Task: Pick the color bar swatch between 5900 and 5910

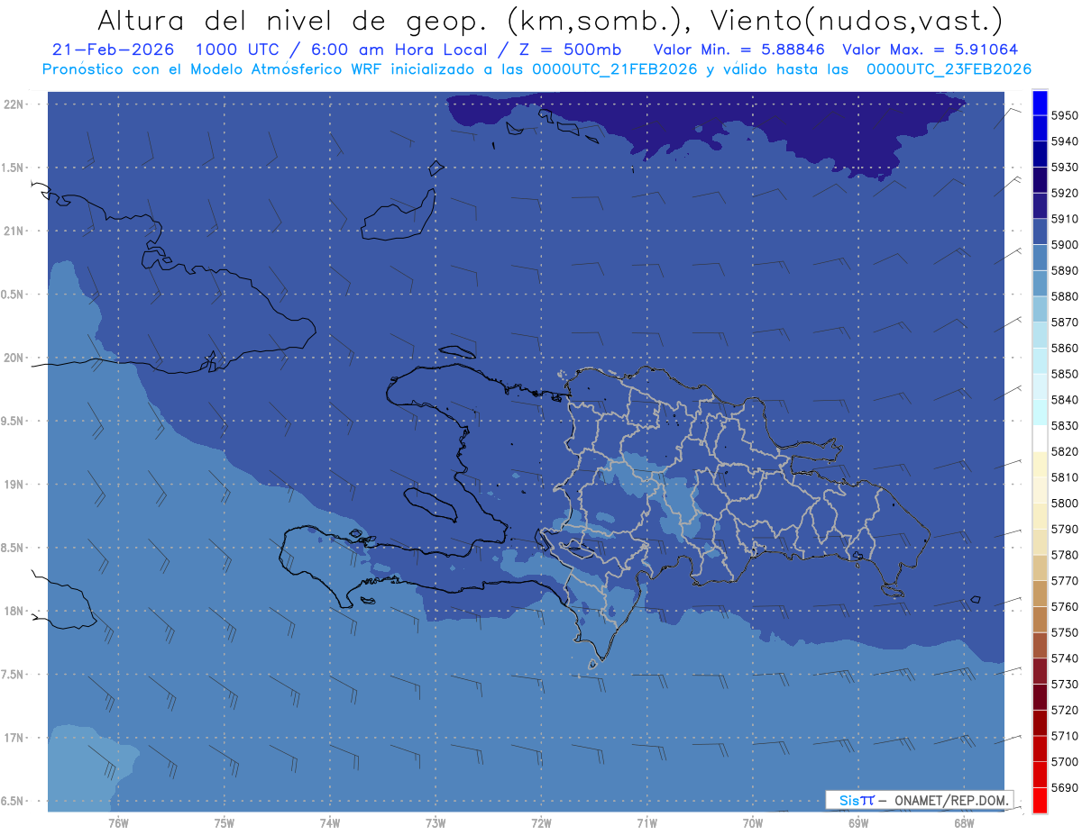Action: [x=1040, y=232]
